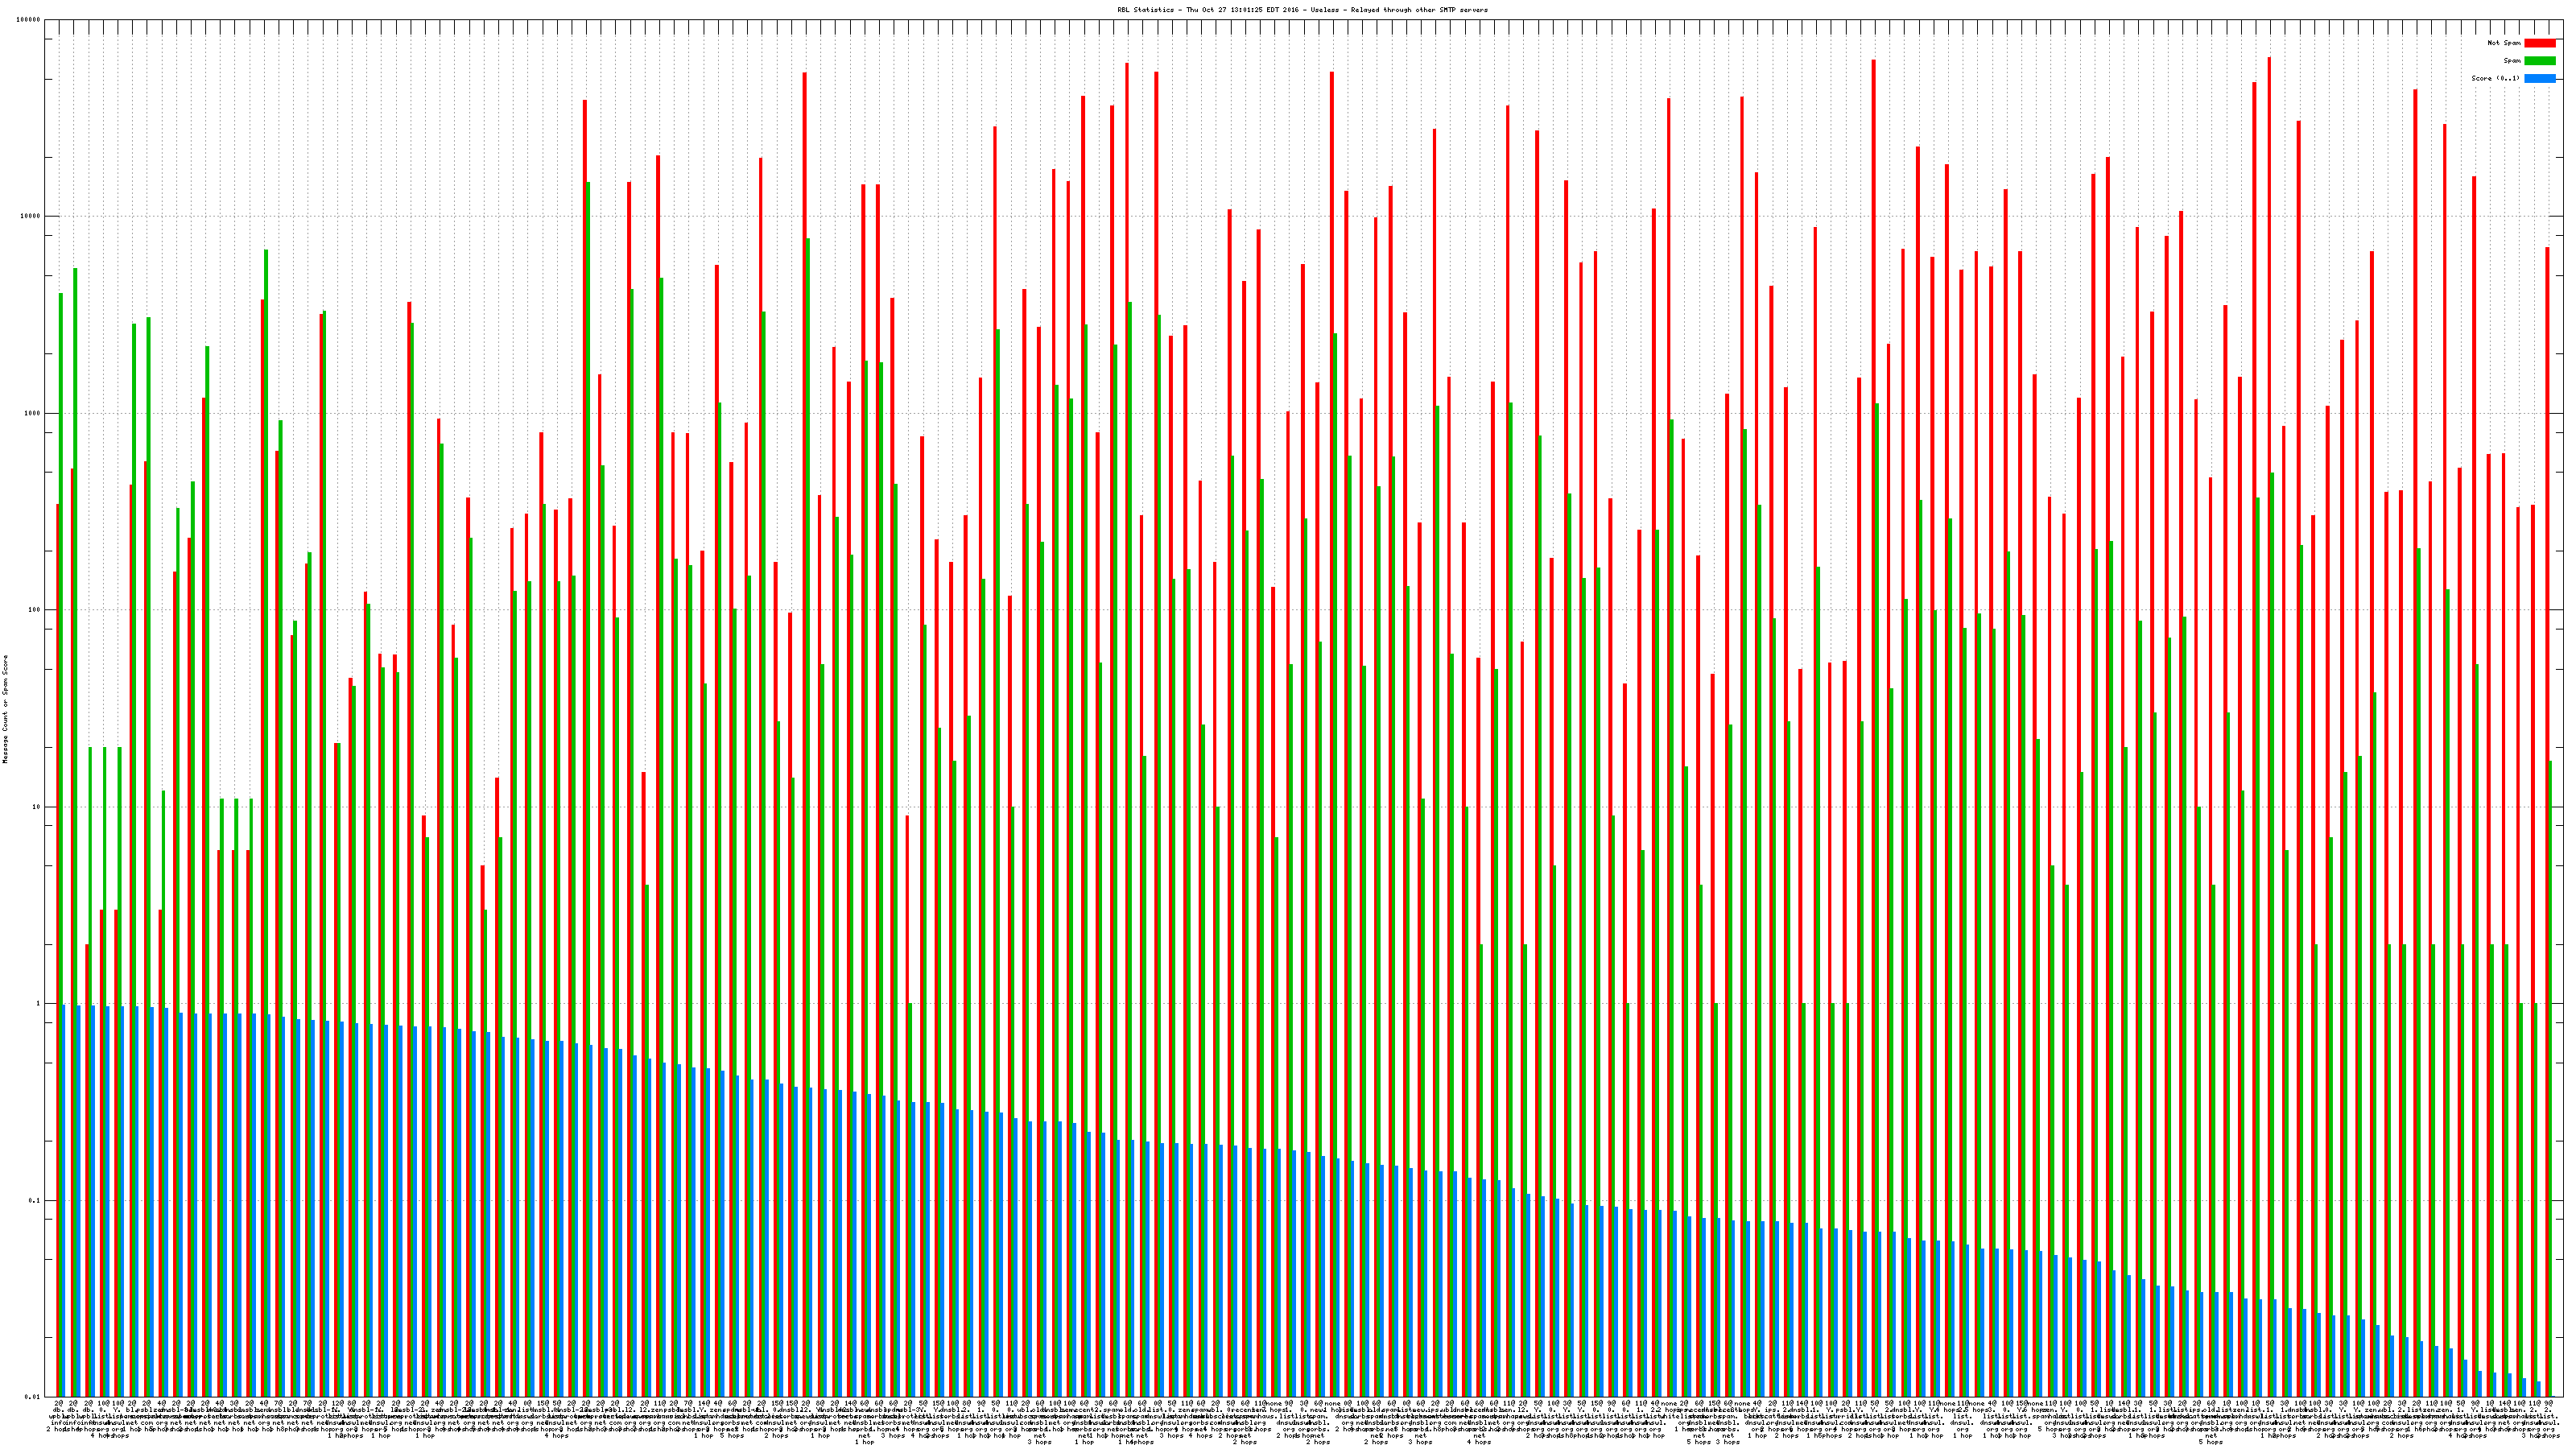Screen dimensions: 2576x1449
Task: Click the 0.01 y-axis tick label
Action: tap(32, 1397)
